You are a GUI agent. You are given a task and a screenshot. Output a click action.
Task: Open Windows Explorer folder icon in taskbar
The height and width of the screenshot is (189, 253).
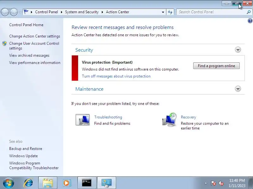pyautogui.click(x=48, y=183)
